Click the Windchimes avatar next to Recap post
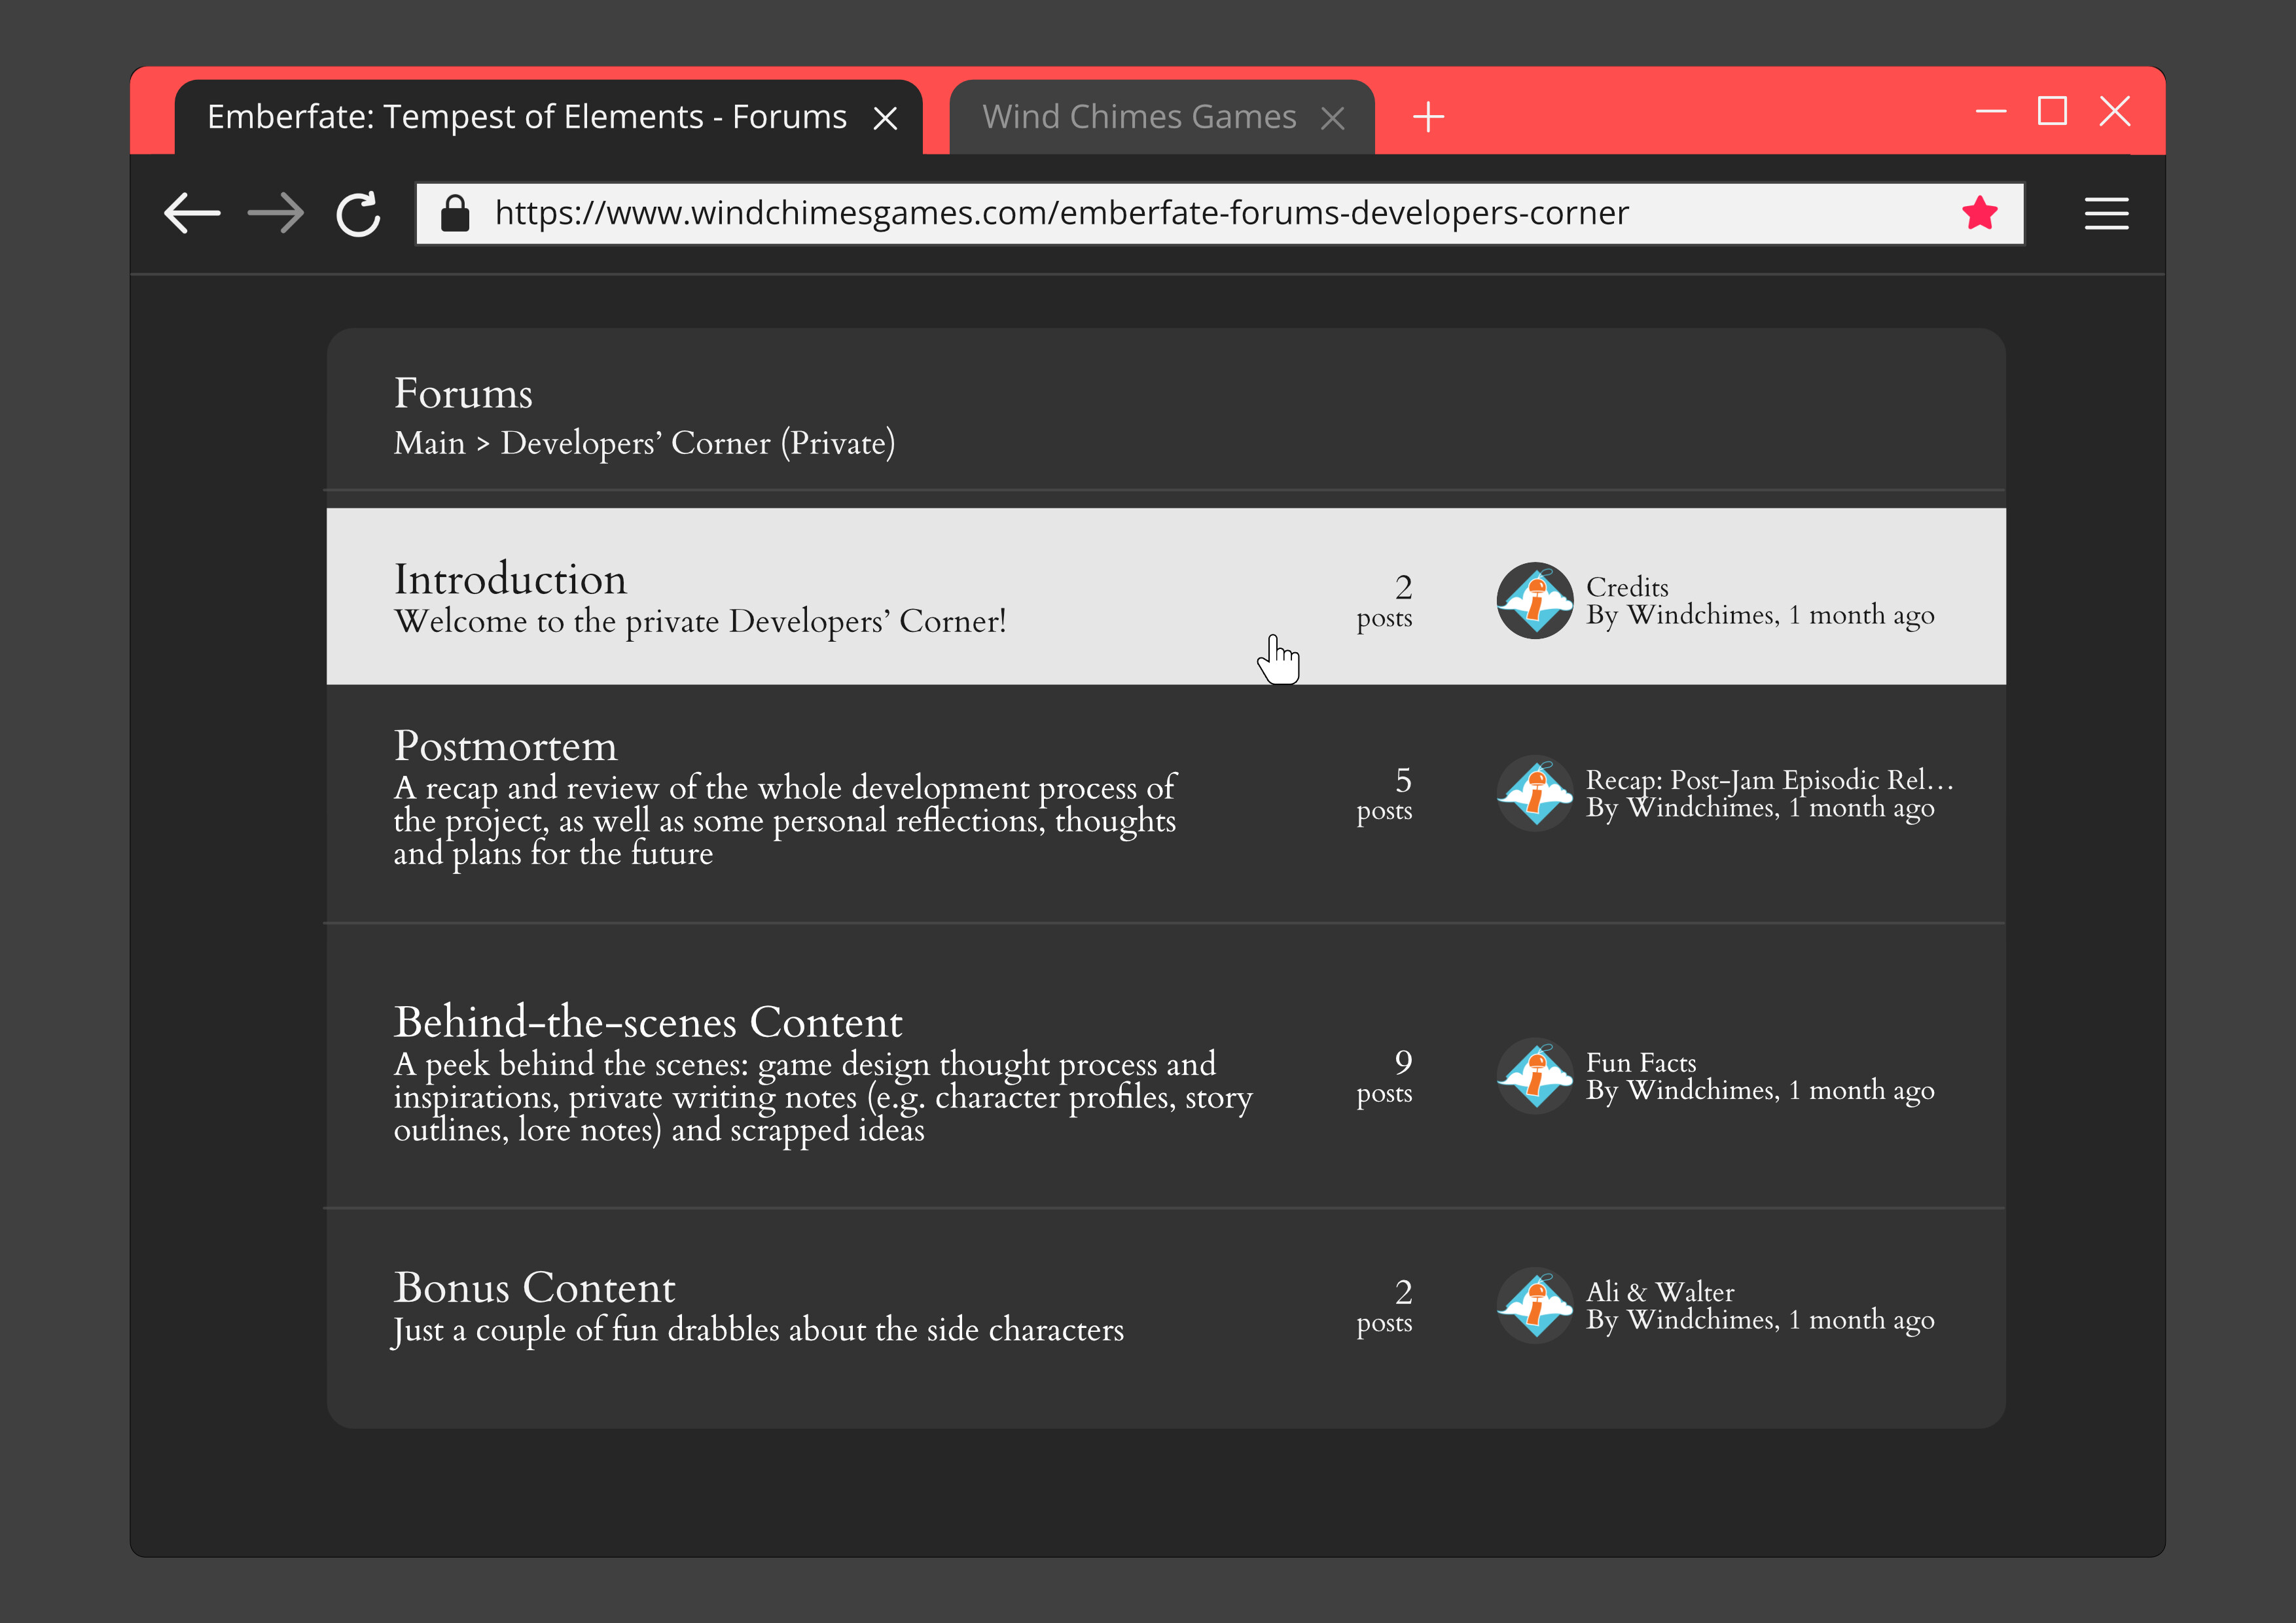Image resolution: width=2296 pixels, height=1623 pixels. point(1534,794)
